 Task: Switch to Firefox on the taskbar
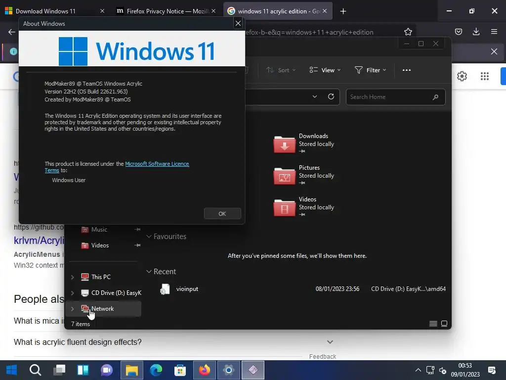[x=204, y=370]
